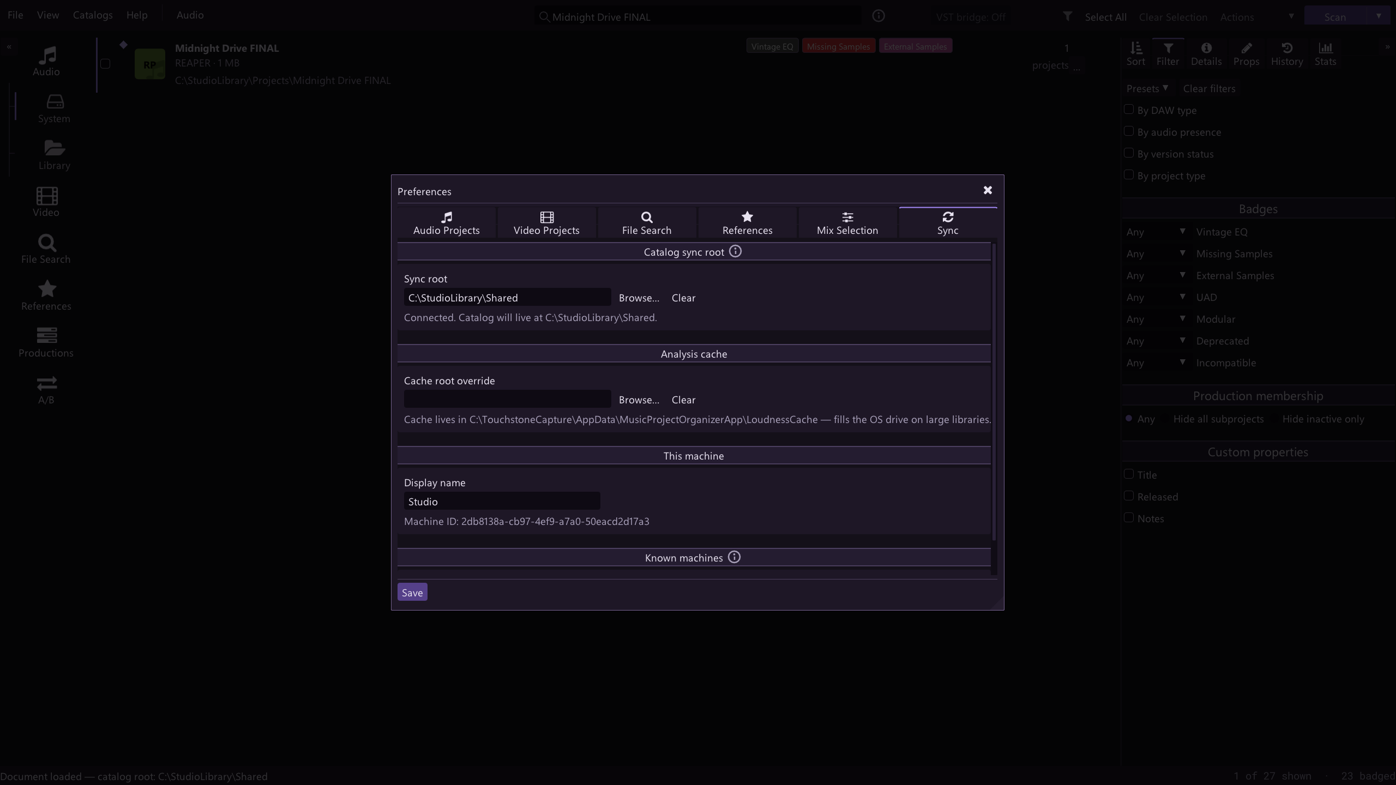
Task: Check the Released custom property
Action: click(x=1129, y=496)
